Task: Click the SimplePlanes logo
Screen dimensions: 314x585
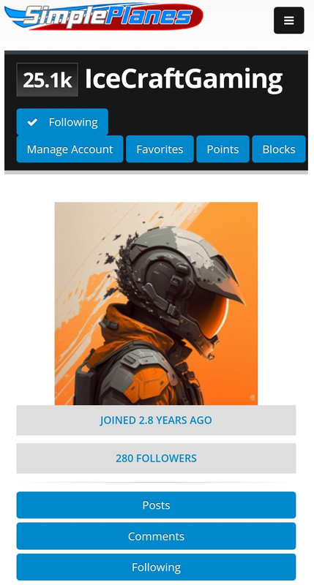Action: point(103,17)
